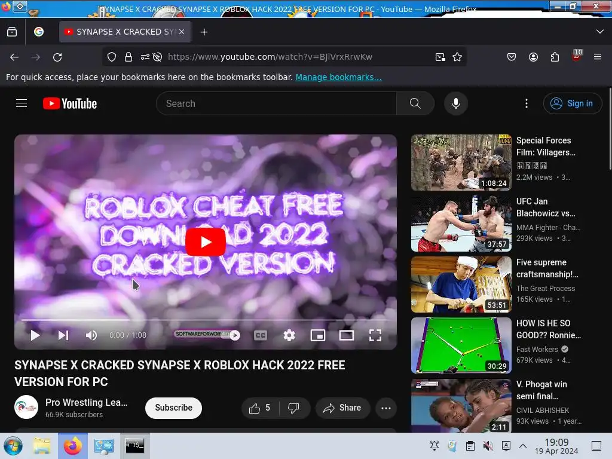Open YouTube settings three-dot menu

[527, 103]
